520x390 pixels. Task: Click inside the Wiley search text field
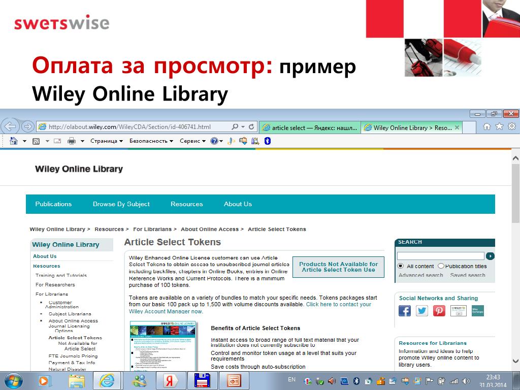pos(441,256)
